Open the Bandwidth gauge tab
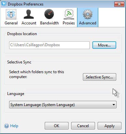 [49, 17]
